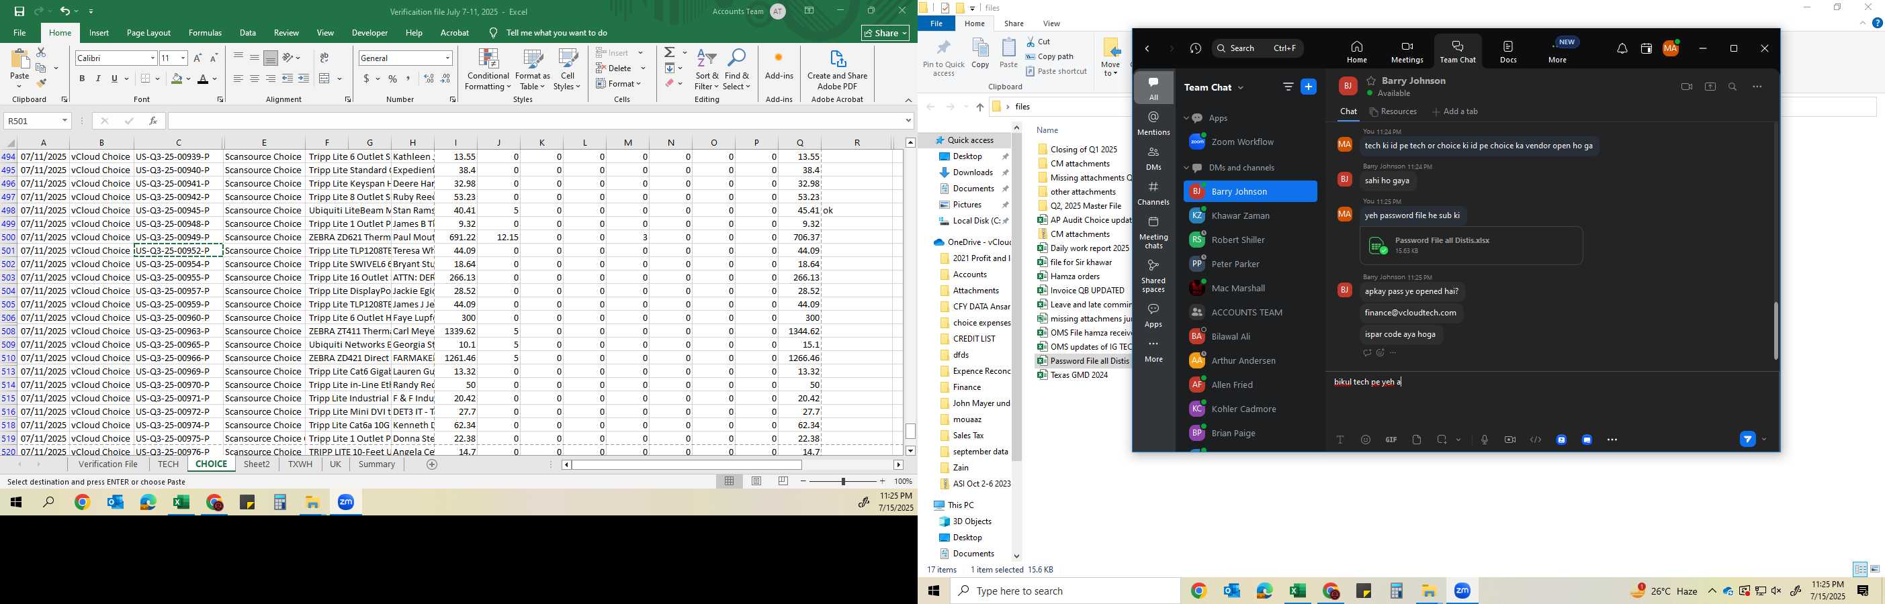Collapse the Apps section in Zoom
Screen dimensions: 1885x604
(x=1187, y=117)
